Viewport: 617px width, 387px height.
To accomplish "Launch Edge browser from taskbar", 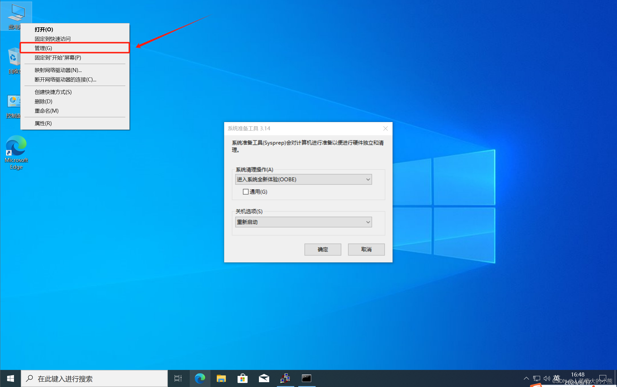I will pos(200,378).
